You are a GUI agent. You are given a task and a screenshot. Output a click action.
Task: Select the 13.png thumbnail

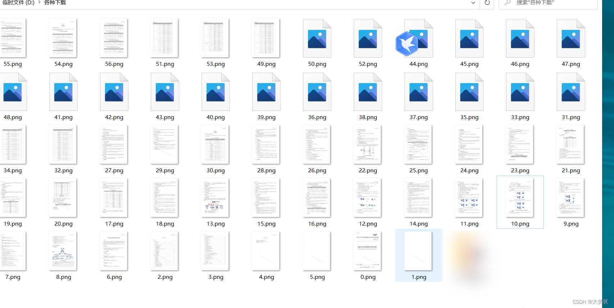215,198
